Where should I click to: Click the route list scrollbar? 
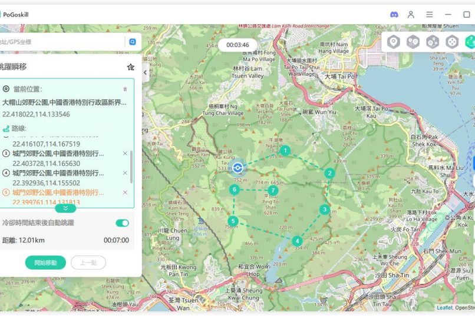131,166
